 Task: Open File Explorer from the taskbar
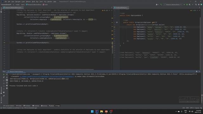tap(101, 111)
